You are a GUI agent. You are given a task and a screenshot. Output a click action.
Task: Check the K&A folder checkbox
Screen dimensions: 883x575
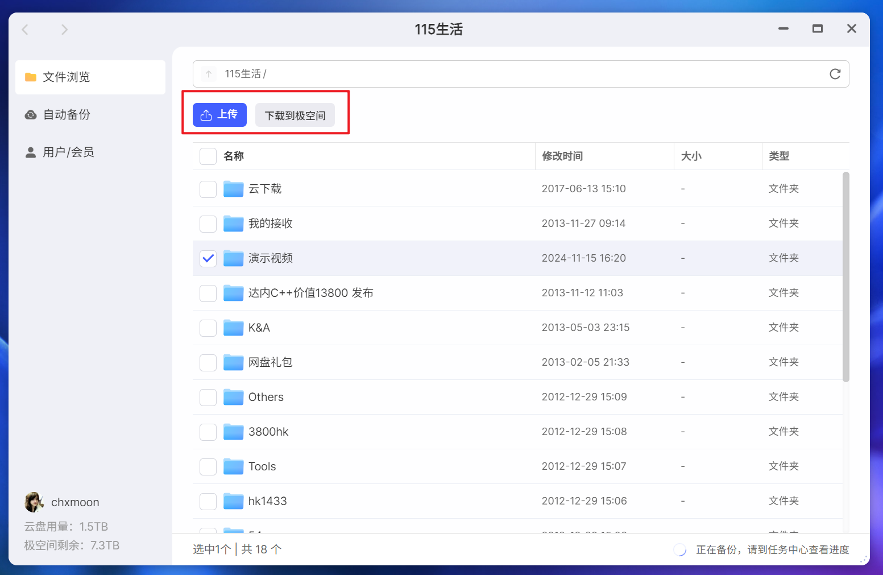[208, 328]
